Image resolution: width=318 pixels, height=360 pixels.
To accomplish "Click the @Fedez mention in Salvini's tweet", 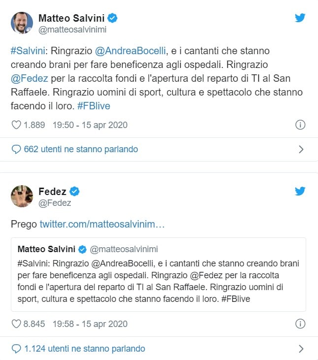I will [x=29, y=78].
